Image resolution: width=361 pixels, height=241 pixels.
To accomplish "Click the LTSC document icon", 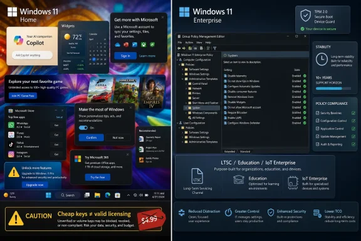I will click(x=197, y=176).
